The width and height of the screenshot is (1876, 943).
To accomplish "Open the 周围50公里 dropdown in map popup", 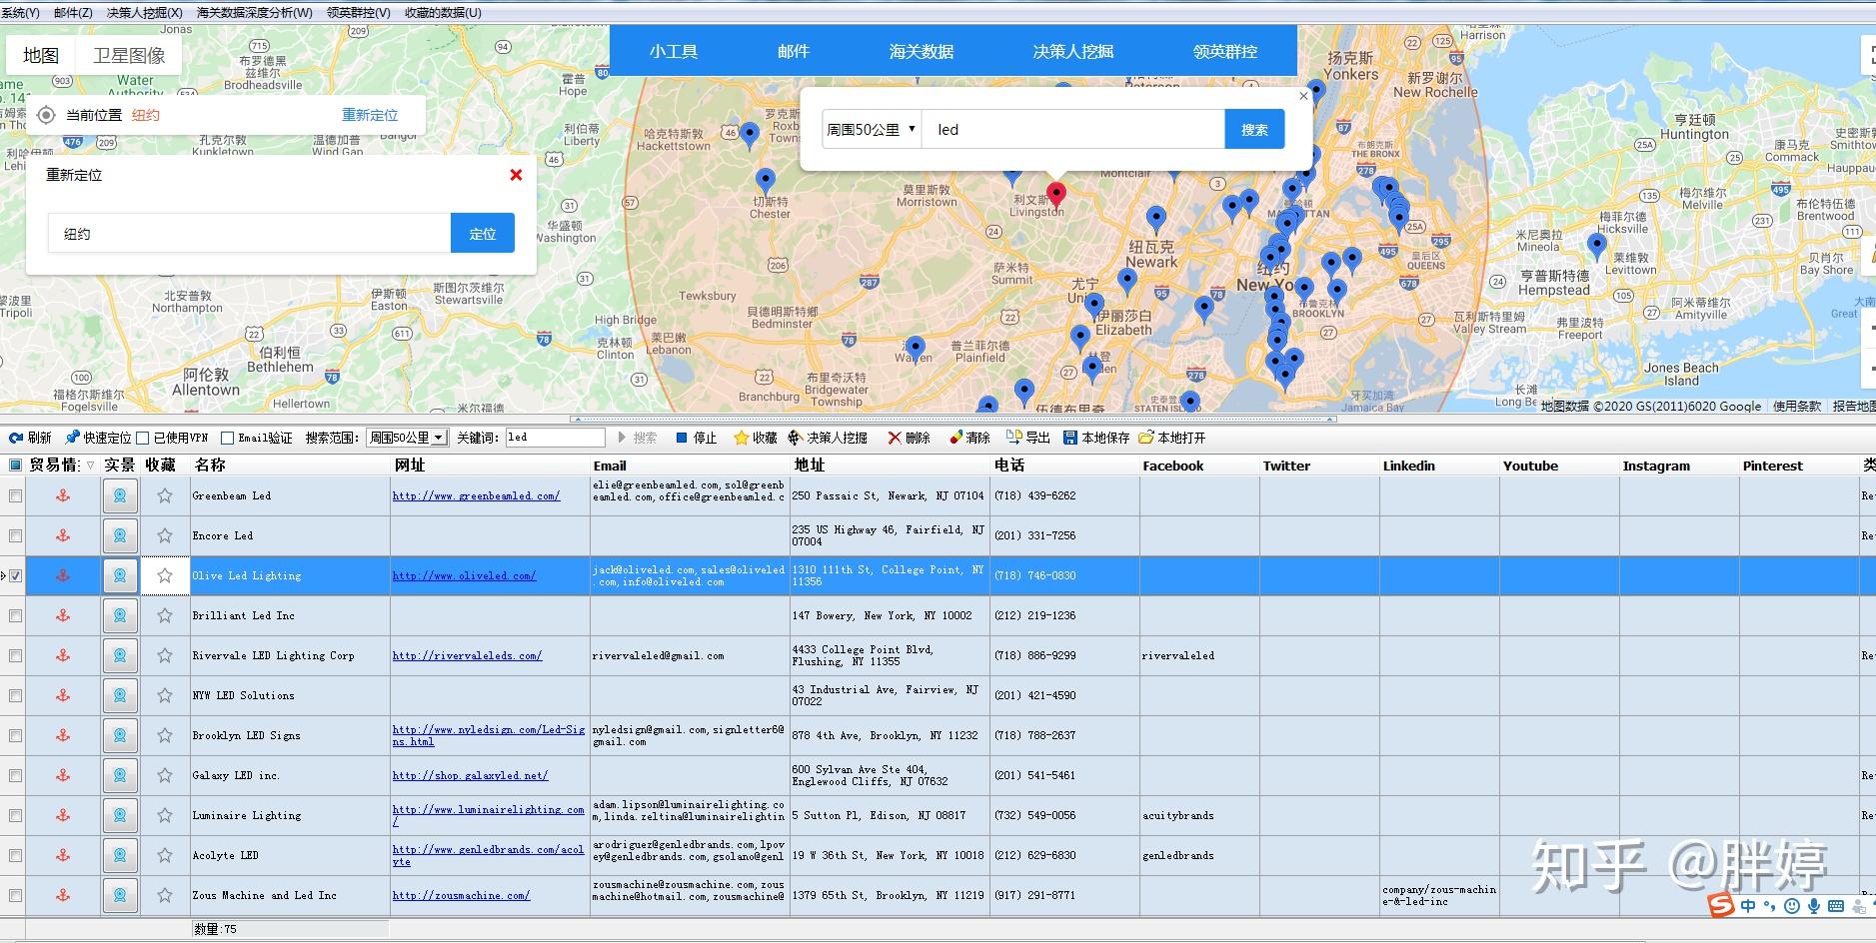I will pyautogui.click(x=871, y=130).
